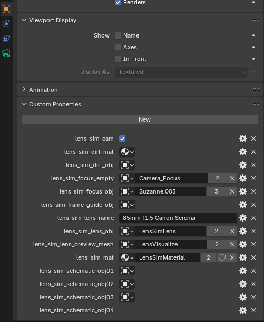Animate the Axes property dot

[253, 47]
